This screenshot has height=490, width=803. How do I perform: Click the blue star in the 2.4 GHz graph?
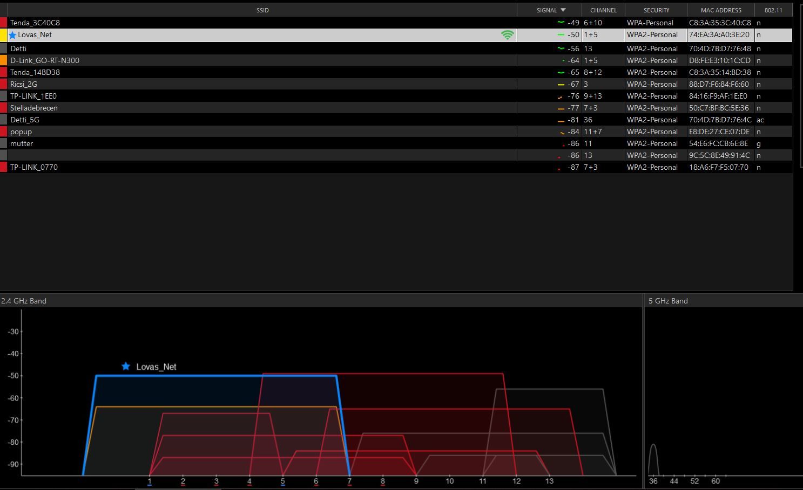tap(126, 366)
